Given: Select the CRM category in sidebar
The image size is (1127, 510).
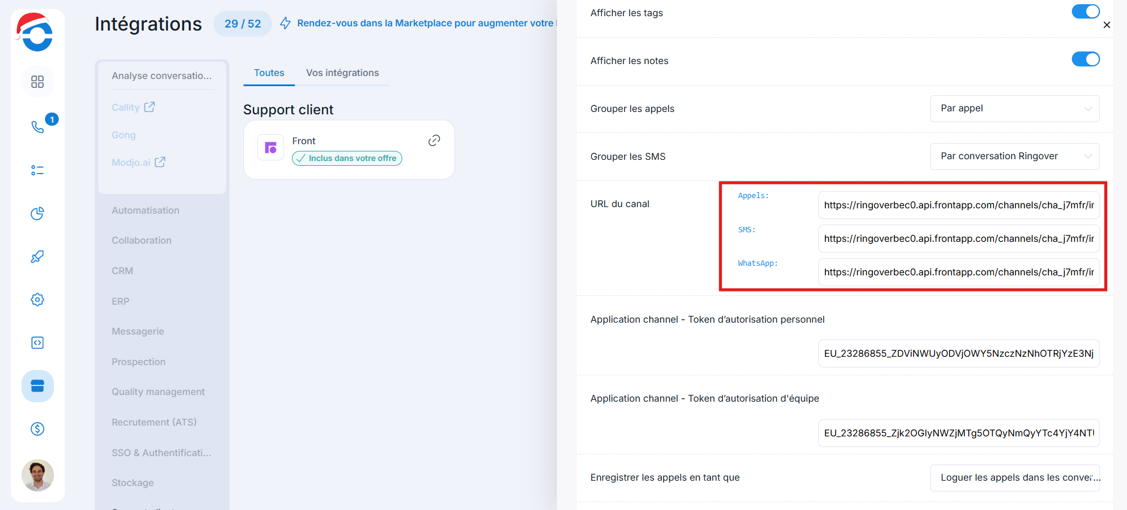Looking at the screenshot, I should [122, 271].
